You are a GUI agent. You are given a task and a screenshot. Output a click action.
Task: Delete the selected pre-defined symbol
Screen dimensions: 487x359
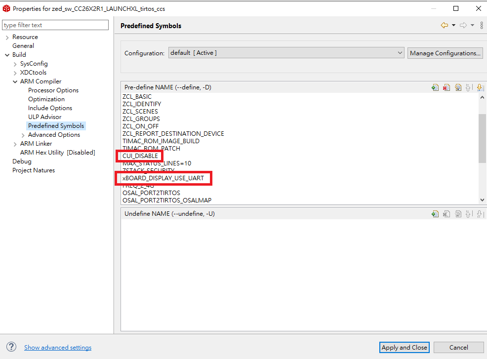coord(446,87)
